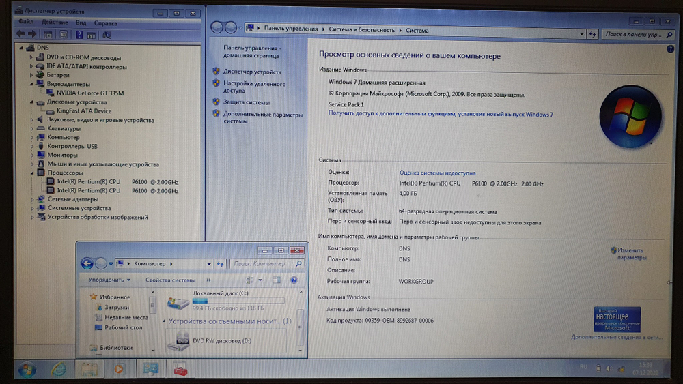Viewport: 683px width, 384px height.
Task: Click Back button in Компьютер explorer window
Action: pyautogui.click(x=87, y=263)
